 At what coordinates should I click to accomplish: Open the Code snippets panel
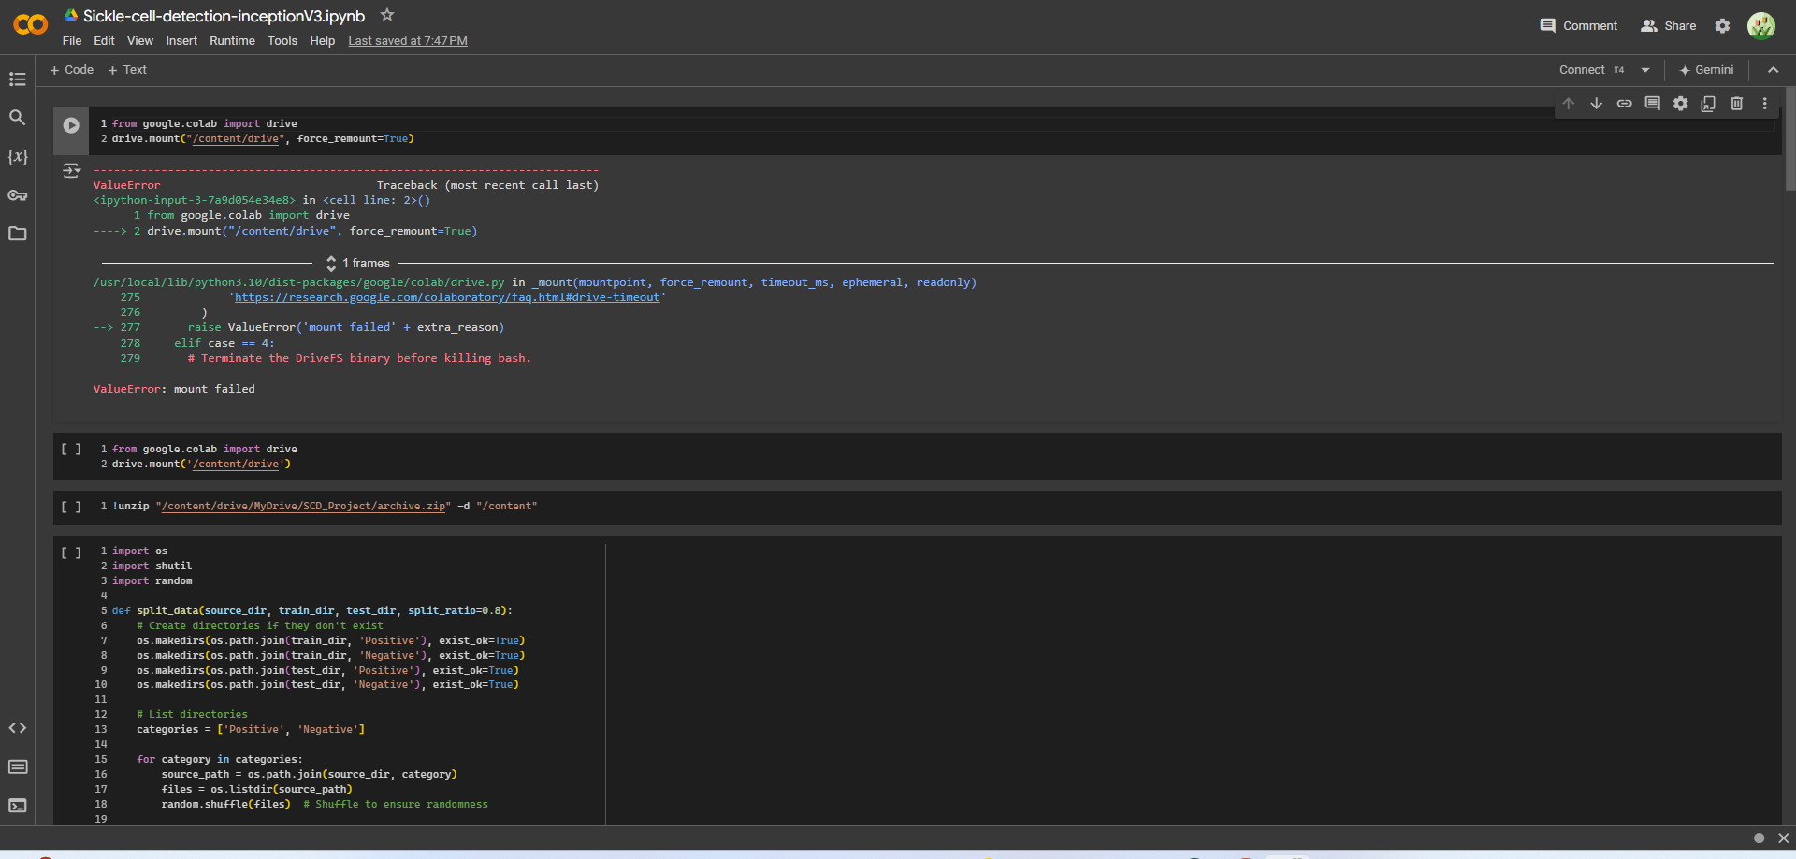click(x=17, y=728)
